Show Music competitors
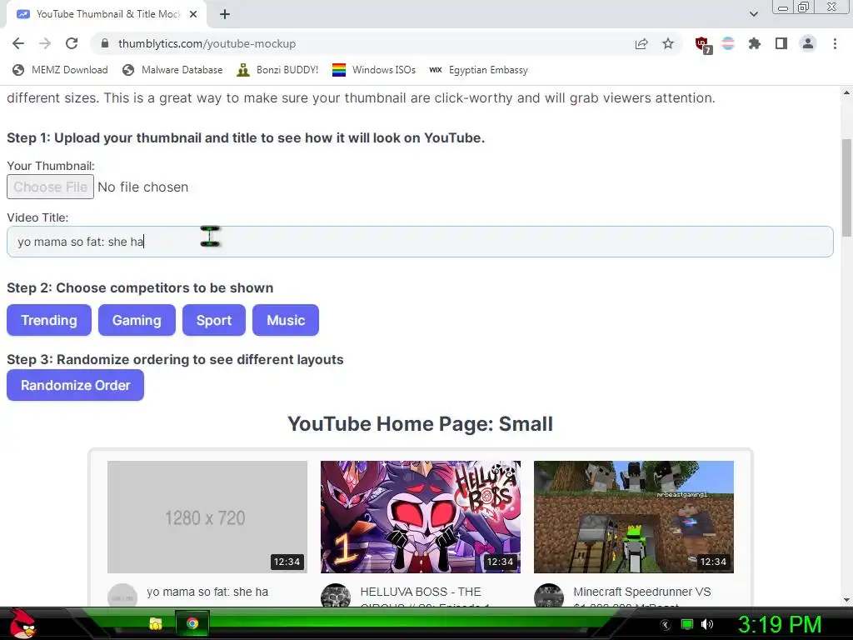This screenshot has width=853, height=640. coord(286,320)
